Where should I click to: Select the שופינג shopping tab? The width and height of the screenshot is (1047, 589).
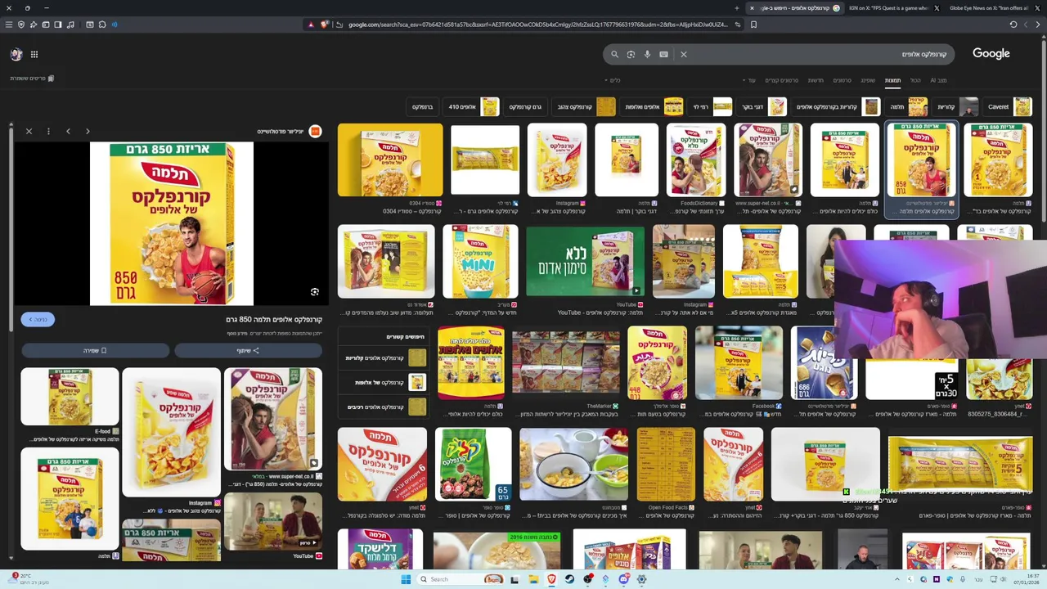click(x=868, y=80)
